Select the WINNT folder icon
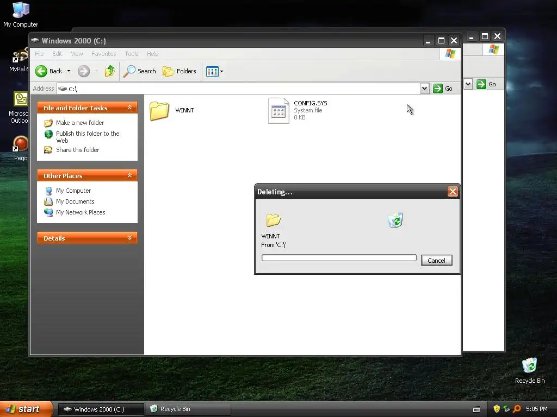 click(x=159, y=111)
